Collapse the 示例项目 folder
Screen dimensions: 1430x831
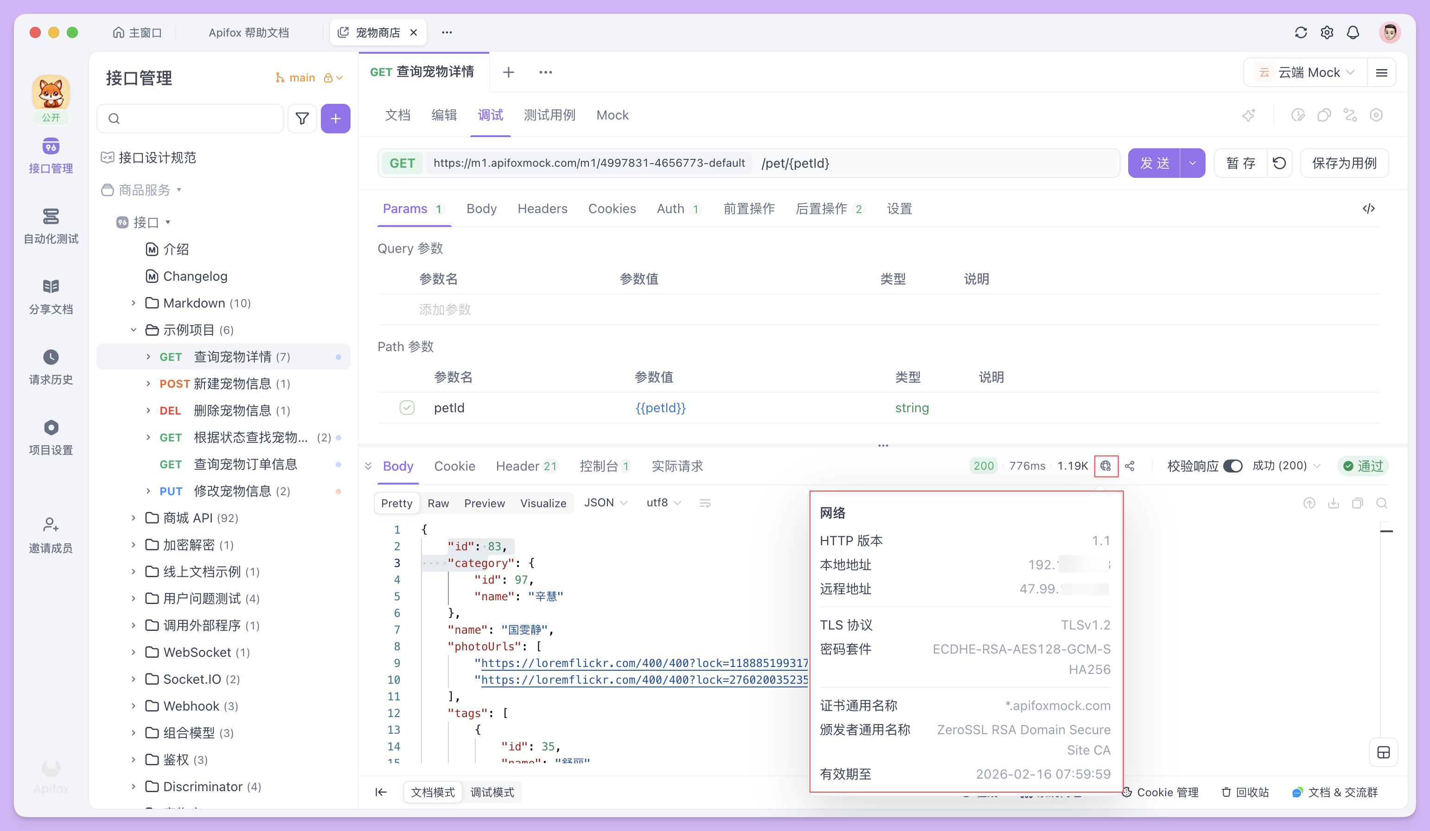(x=134, y=329)
